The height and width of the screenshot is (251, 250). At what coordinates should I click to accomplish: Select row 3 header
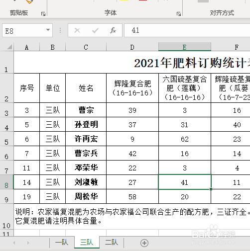point(6,110)
